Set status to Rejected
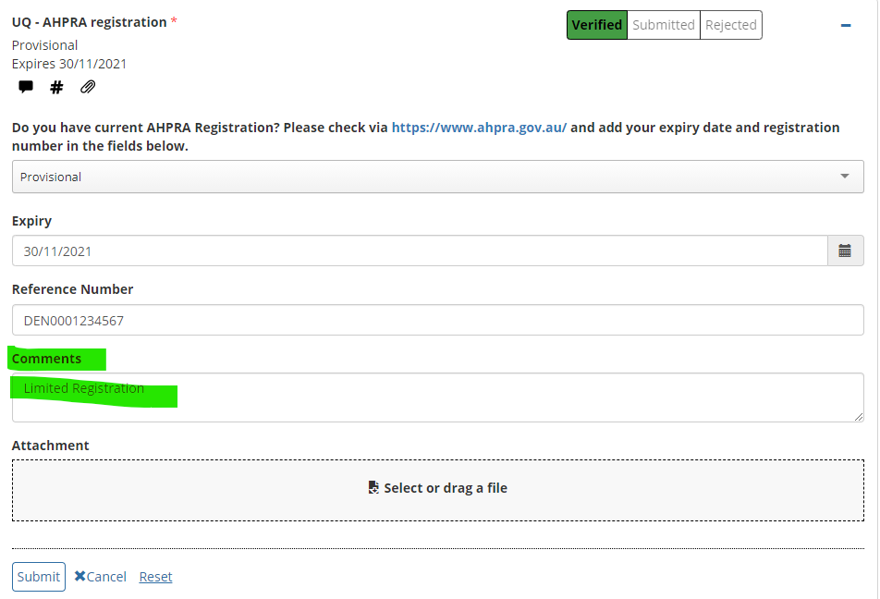 pyautogui.click(x=730, y=25)
